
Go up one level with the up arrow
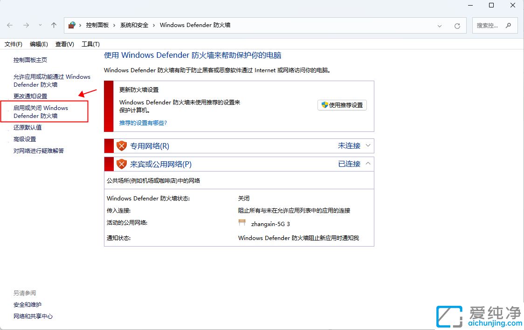(54, 25)
